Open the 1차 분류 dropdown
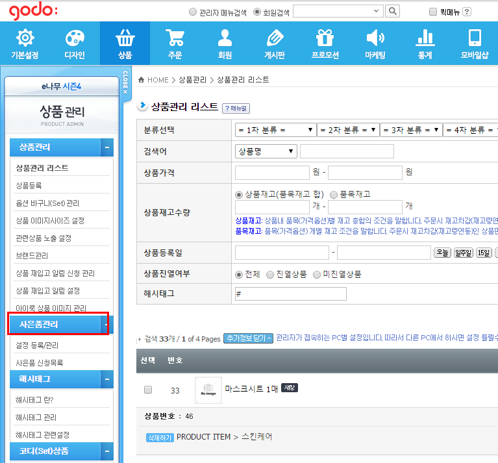This screenshot has height=463, width=498. [x=275, y=130]
